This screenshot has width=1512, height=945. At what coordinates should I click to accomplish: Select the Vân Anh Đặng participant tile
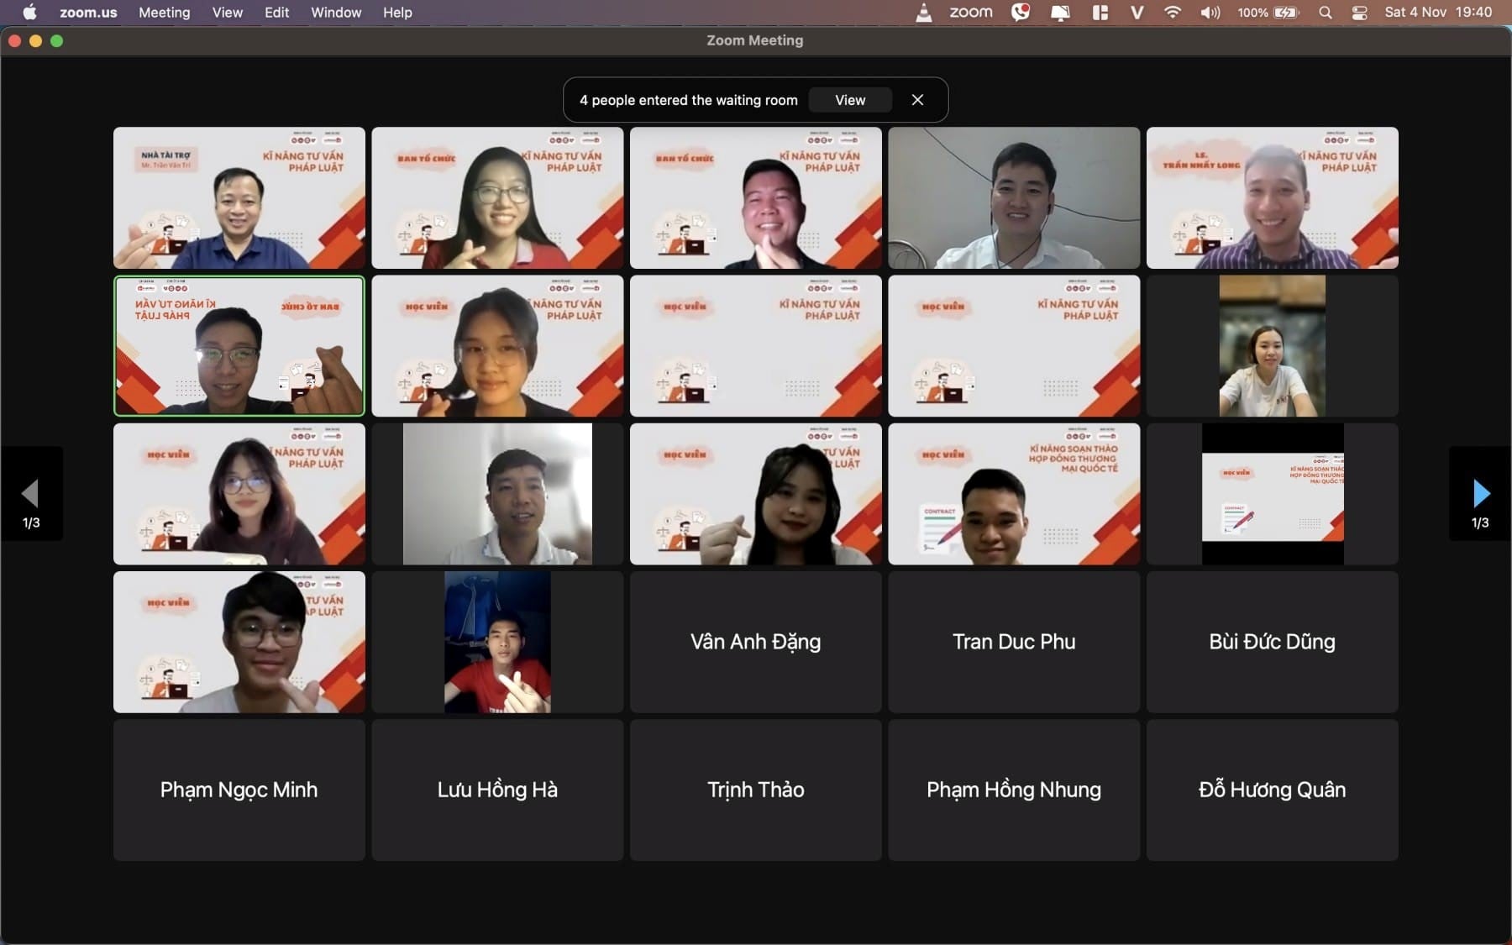pos(755,642)
